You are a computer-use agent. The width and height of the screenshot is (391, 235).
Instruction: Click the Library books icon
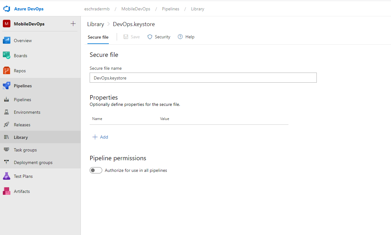(x=6, y=137)
